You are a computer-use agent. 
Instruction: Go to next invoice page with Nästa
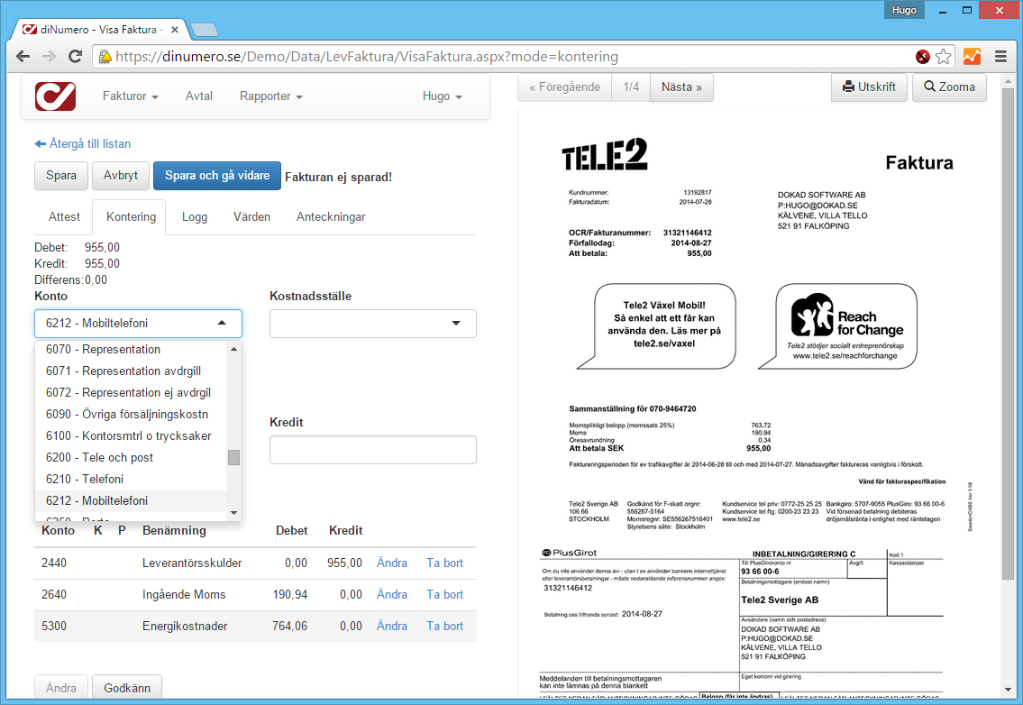(681, 87)
